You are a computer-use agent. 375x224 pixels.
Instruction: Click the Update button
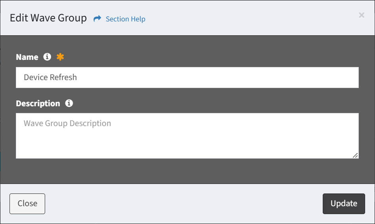[x=344, y=203]
